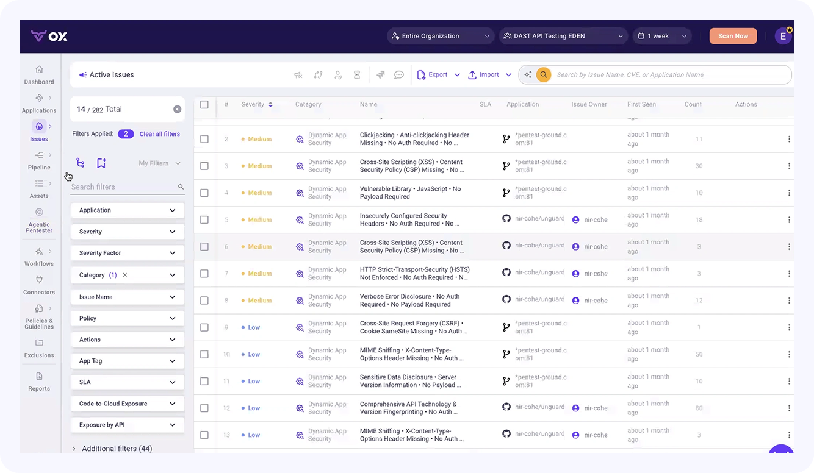The height and width of the screenshot is (473, 814).
Task: Toggle the select-all issues checkbox
Action: click(x=204, y=104)
